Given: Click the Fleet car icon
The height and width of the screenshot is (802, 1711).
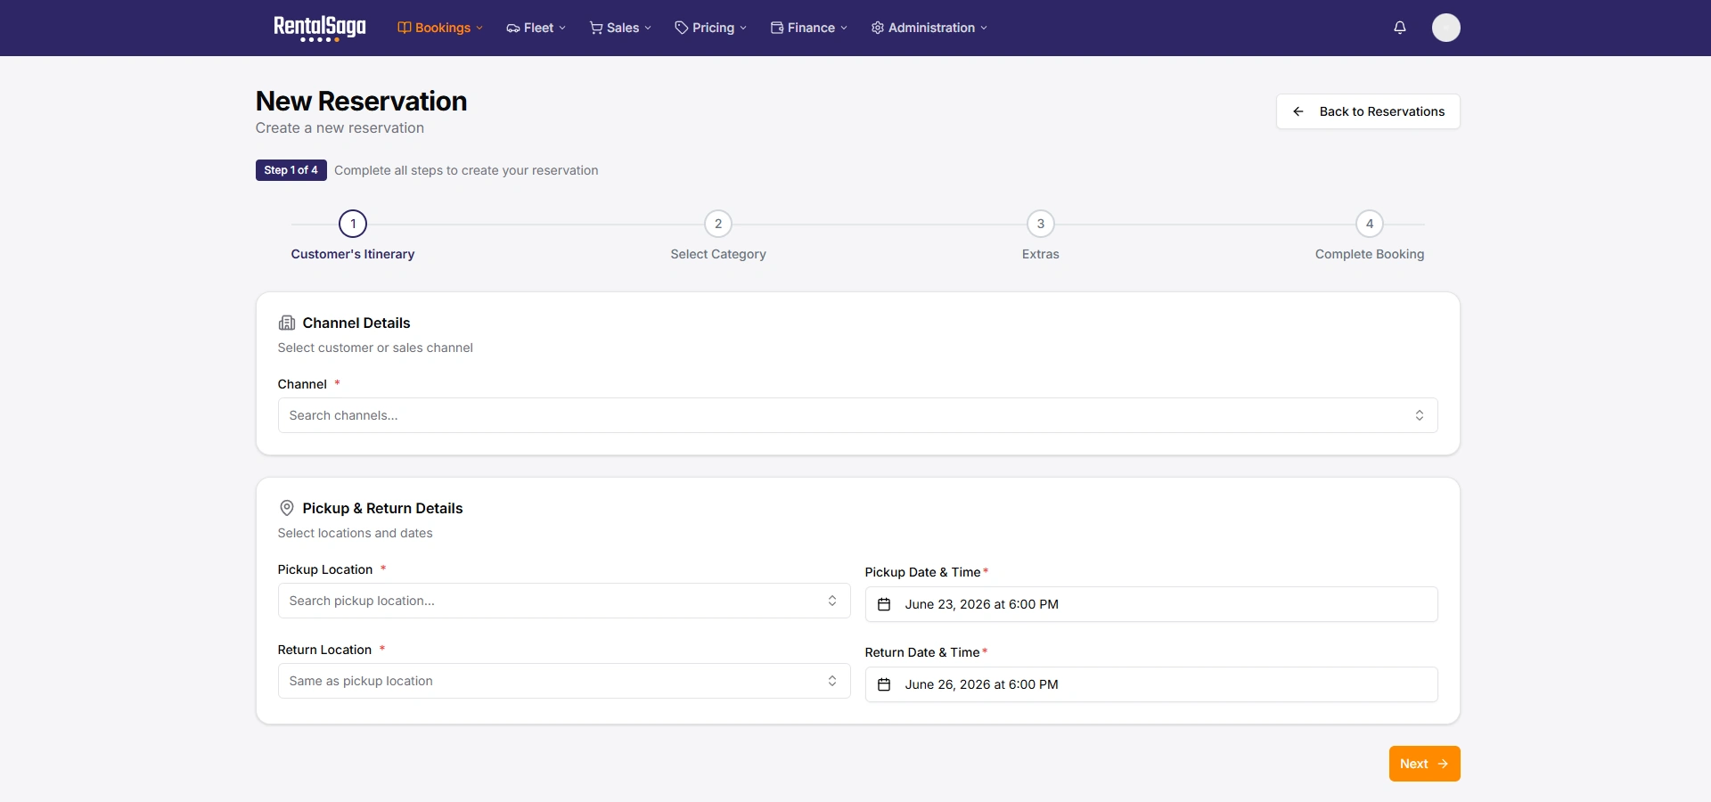Looking at the screenshot, I should coord(513,28).
